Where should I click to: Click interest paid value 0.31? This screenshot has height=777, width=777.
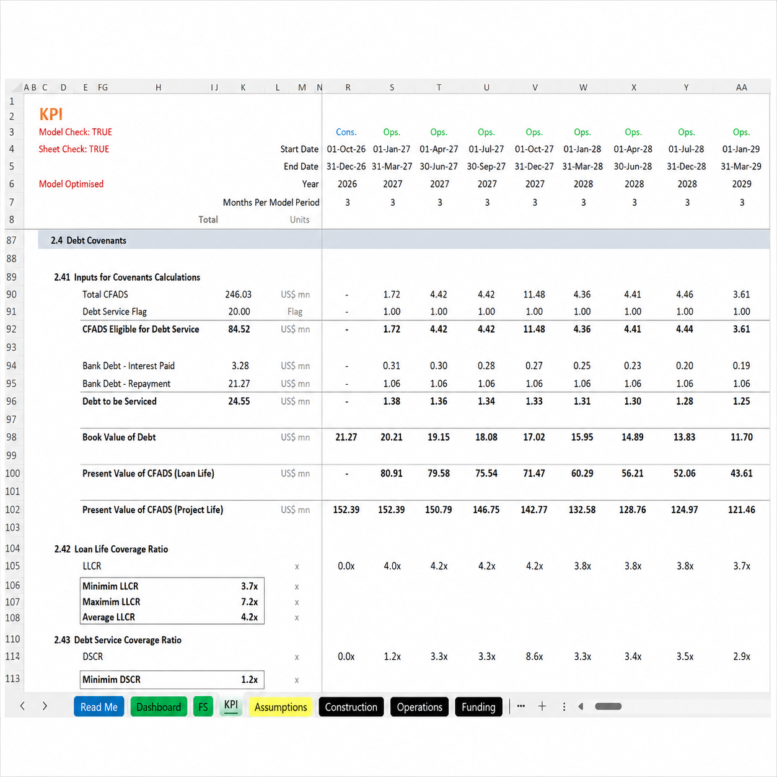pyautogui.click(x=392, y=366)
